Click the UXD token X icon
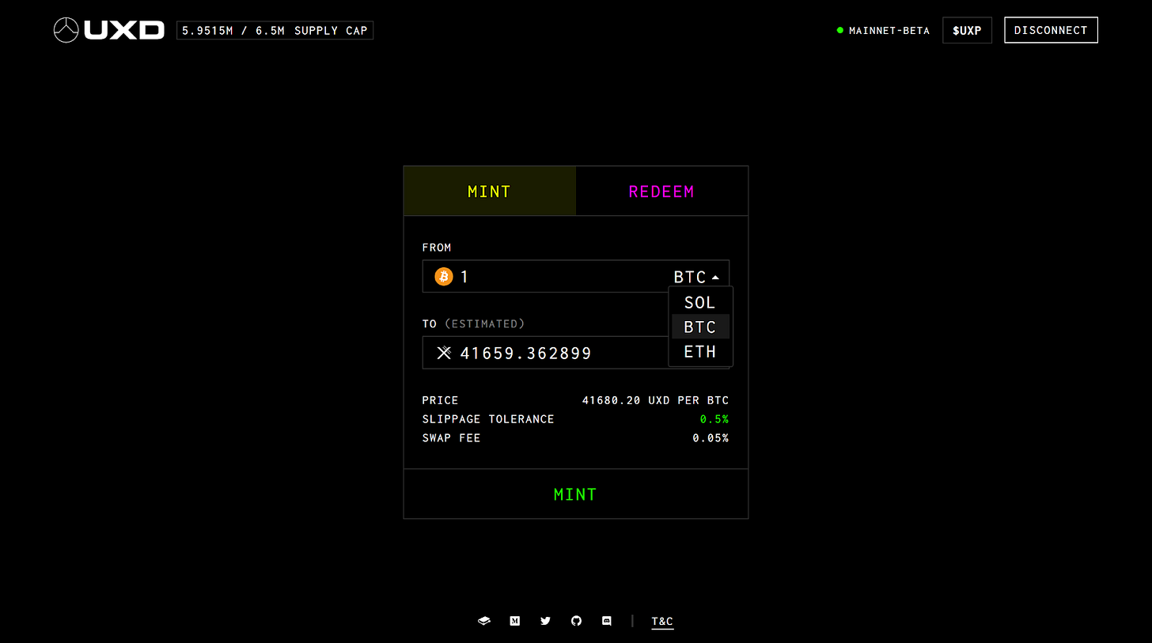Screen dimensions: 1152x643 [444, 353]
